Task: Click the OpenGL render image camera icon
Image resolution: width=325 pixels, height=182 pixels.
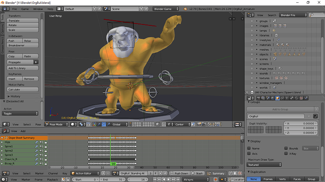Action: tap(199, 124)
